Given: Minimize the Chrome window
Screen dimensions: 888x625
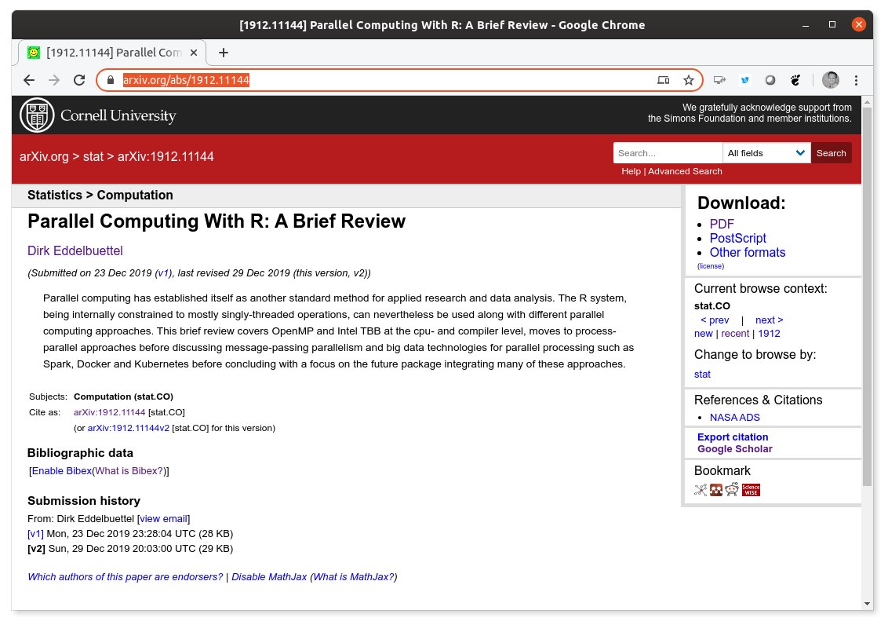Looking at the screenshot, I should coord(806,25).
